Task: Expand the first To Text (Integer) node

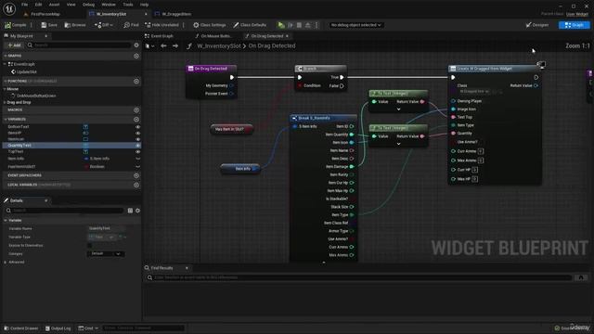Action: point(398,109)
